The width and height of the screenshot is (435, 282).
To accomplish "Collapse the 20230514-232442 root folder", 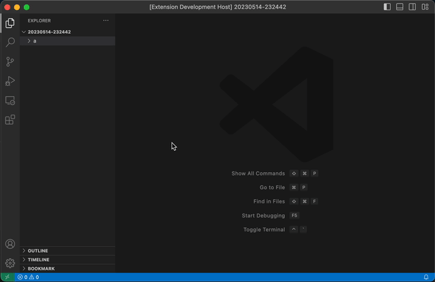I will [68, 32].
